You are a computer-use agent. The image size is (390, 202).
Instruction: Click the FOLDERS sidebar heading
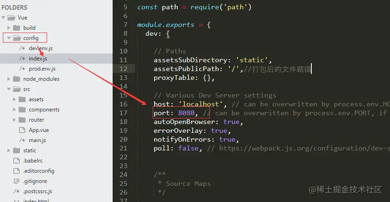click(14, 7)
